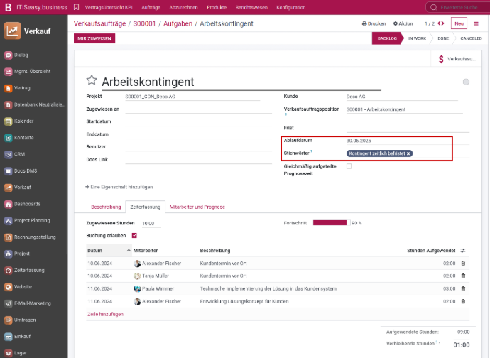The width and height of the screenshot is (490, 358).
Task: Open the Drucken print dropdown
Action: coord(374,23)
